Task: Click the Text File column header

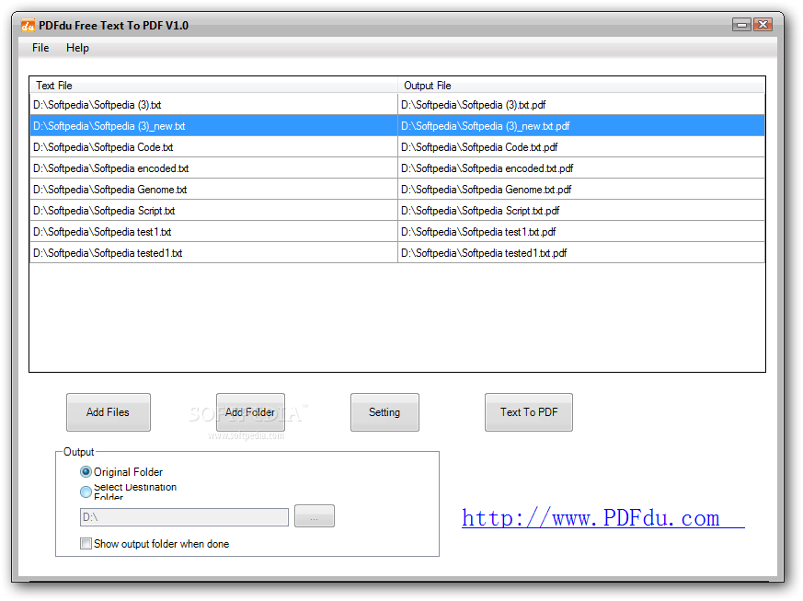Action: tap(213, 85)
